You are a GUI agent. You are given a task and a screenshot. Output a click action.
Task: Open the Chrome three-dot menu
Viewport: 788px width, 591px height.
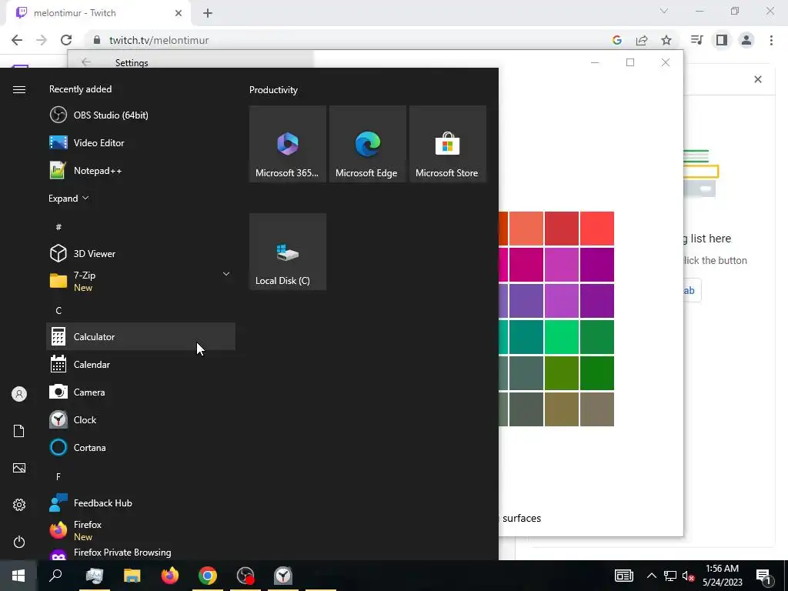pos(771,40)
